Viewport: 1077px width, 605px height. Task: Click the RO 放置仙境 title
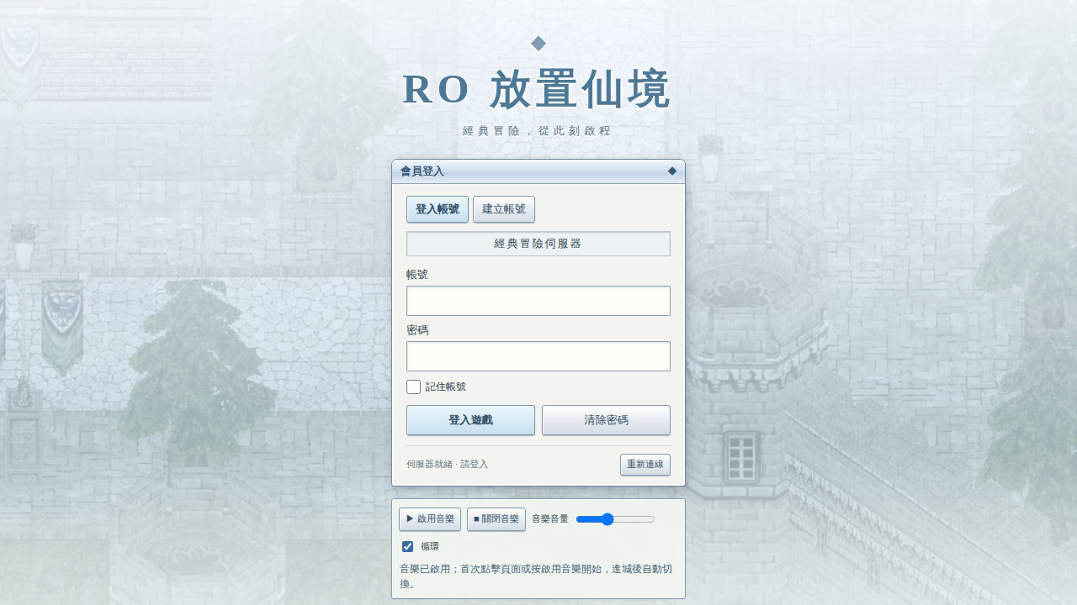[x=537, y=89]
